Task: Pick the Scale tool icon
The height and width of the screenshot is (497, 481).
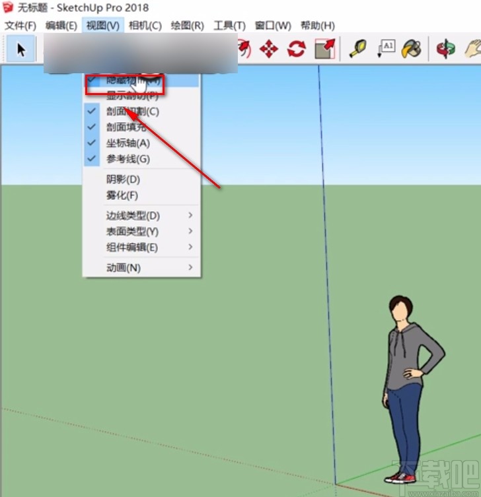Action: click(325, 49)
